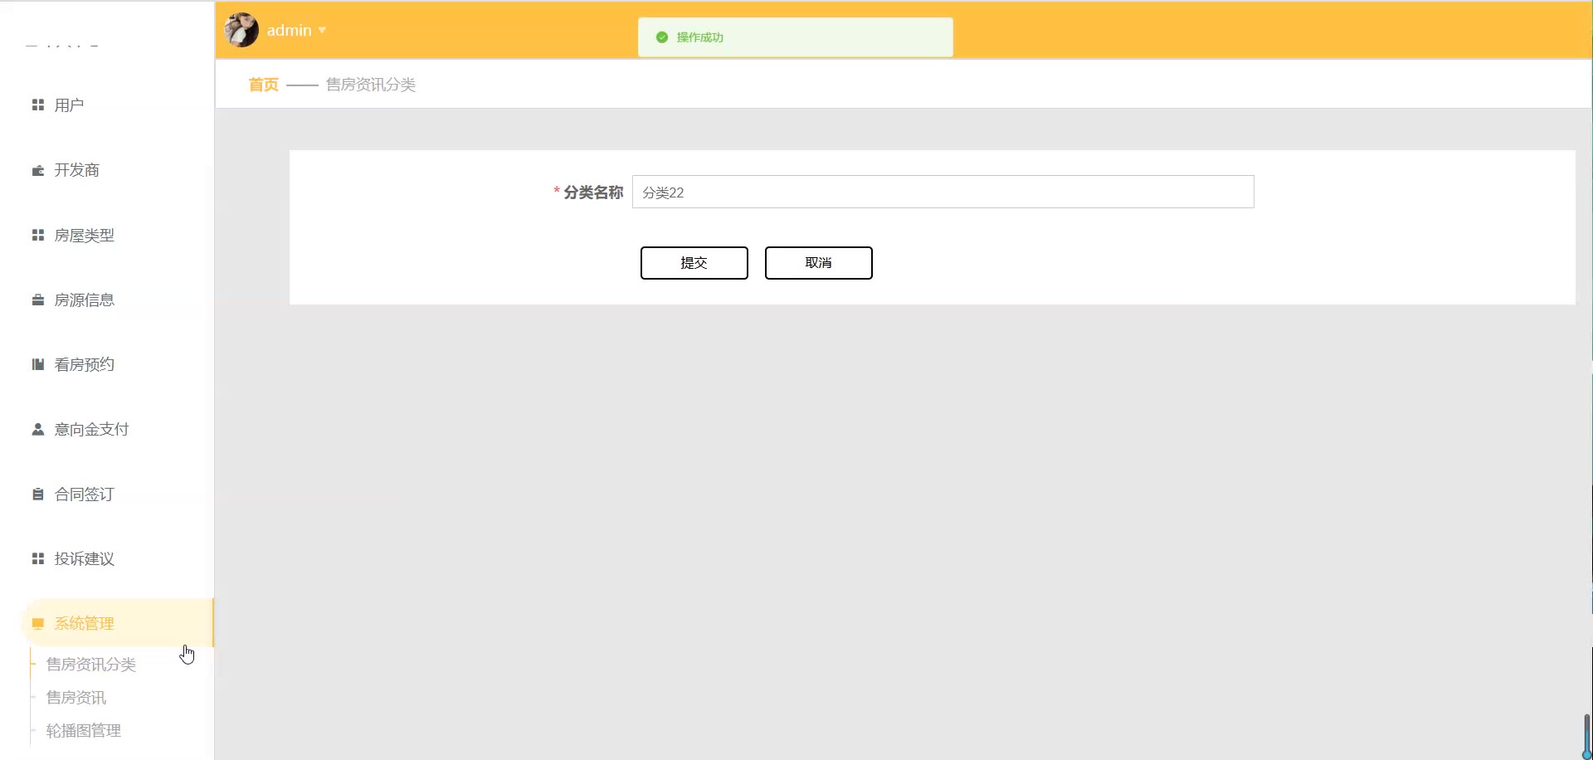Click the 投诉建议 grid icon

37,559
